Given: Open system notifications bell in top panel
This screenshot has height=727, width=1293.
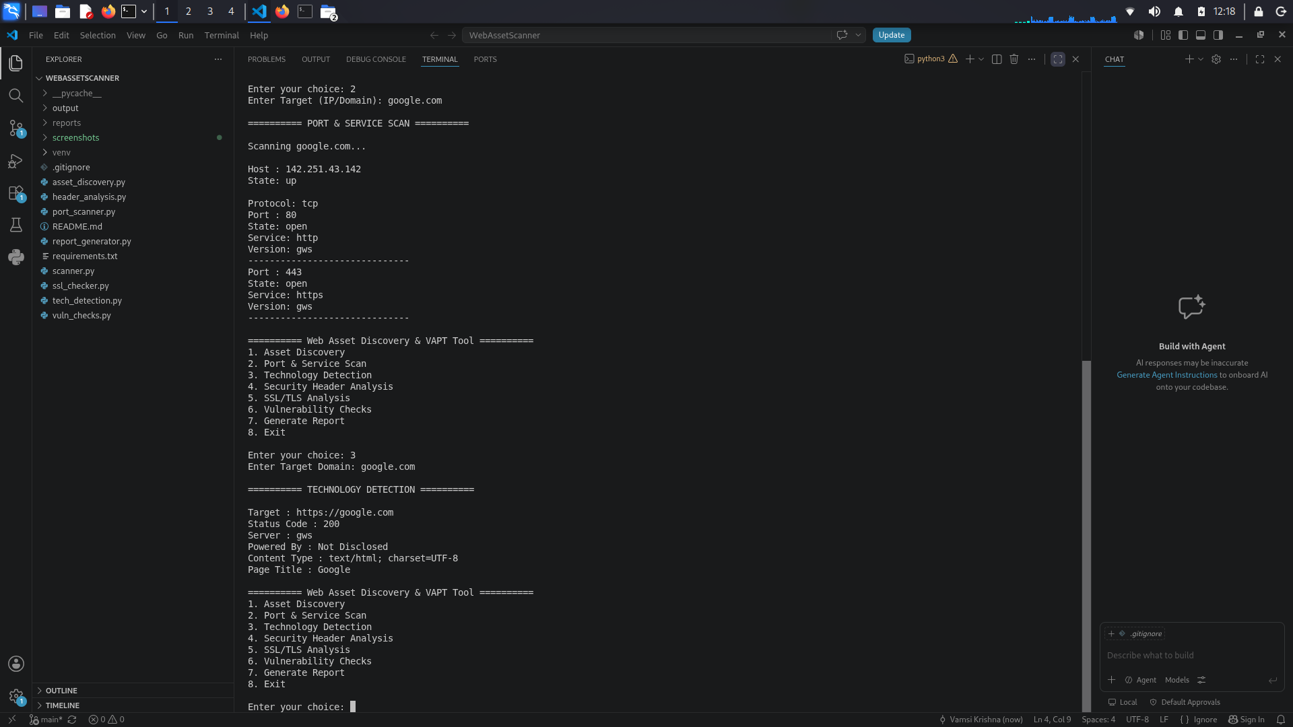Looking at the screenshot, I should 1179,11.
